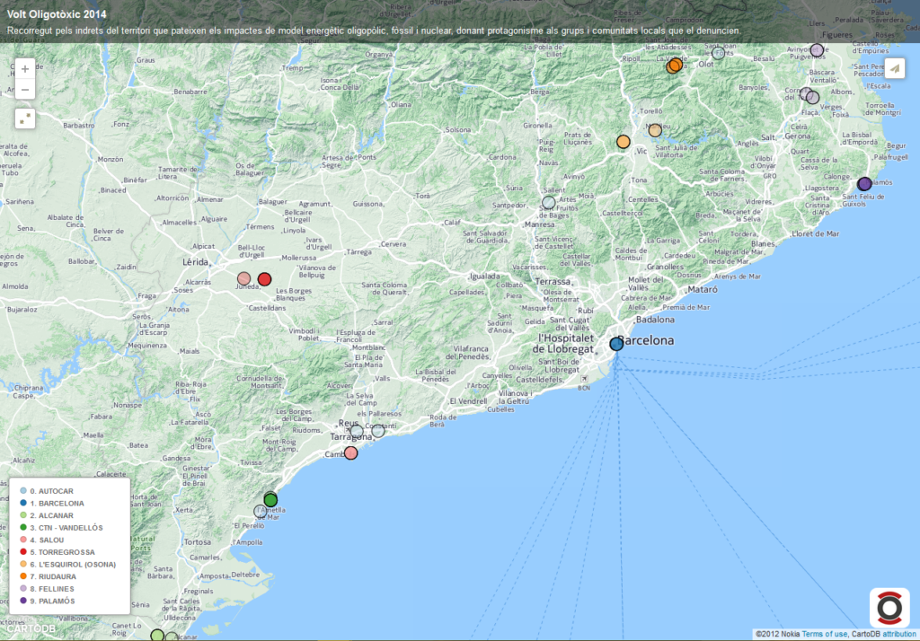
Task: Click the pale marker at Constantí
Action: pos(378,431)
